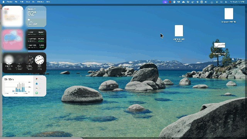Open the Stocks widget
This screenshot has height=139, width=247.
coord(36,39)
